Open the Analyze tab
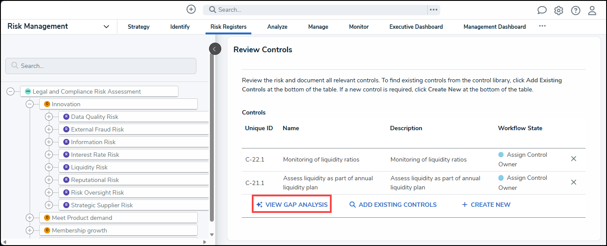This screenshot has width=607, height=246. [x=277, y=27]
